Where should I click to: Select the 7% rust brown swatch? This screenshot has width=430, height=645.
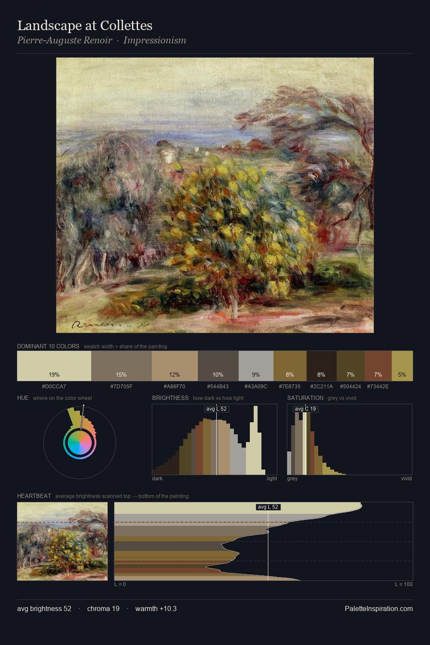click(x=378, y=366)
